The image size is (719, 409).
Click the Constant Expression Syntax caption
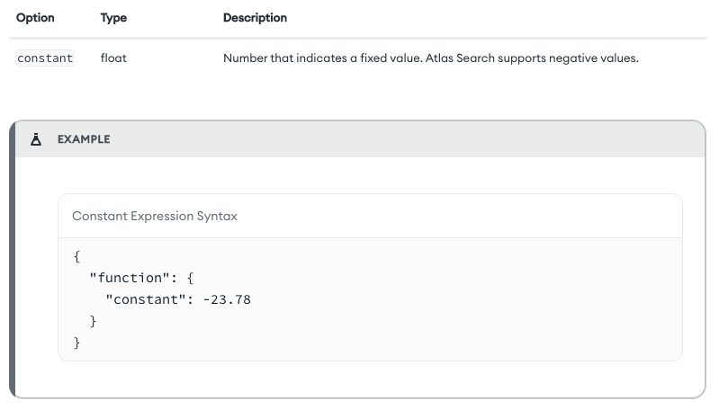(155, 217)
